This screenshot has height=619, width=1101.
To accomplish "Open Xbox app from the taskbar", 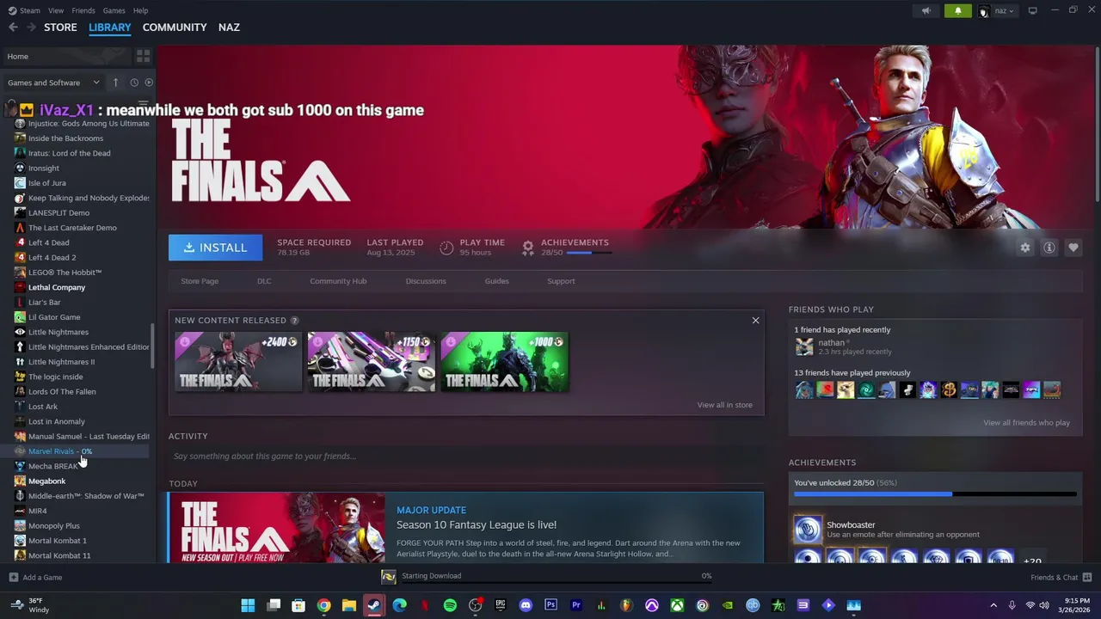I will pyautogui.click(x=677, y=605).
